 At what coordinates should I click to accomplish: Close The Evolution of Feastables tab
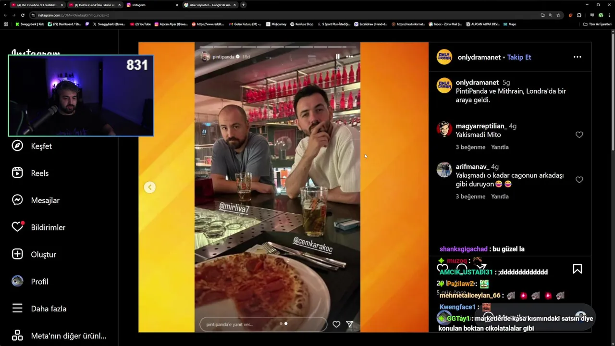(x=61, y=5)
